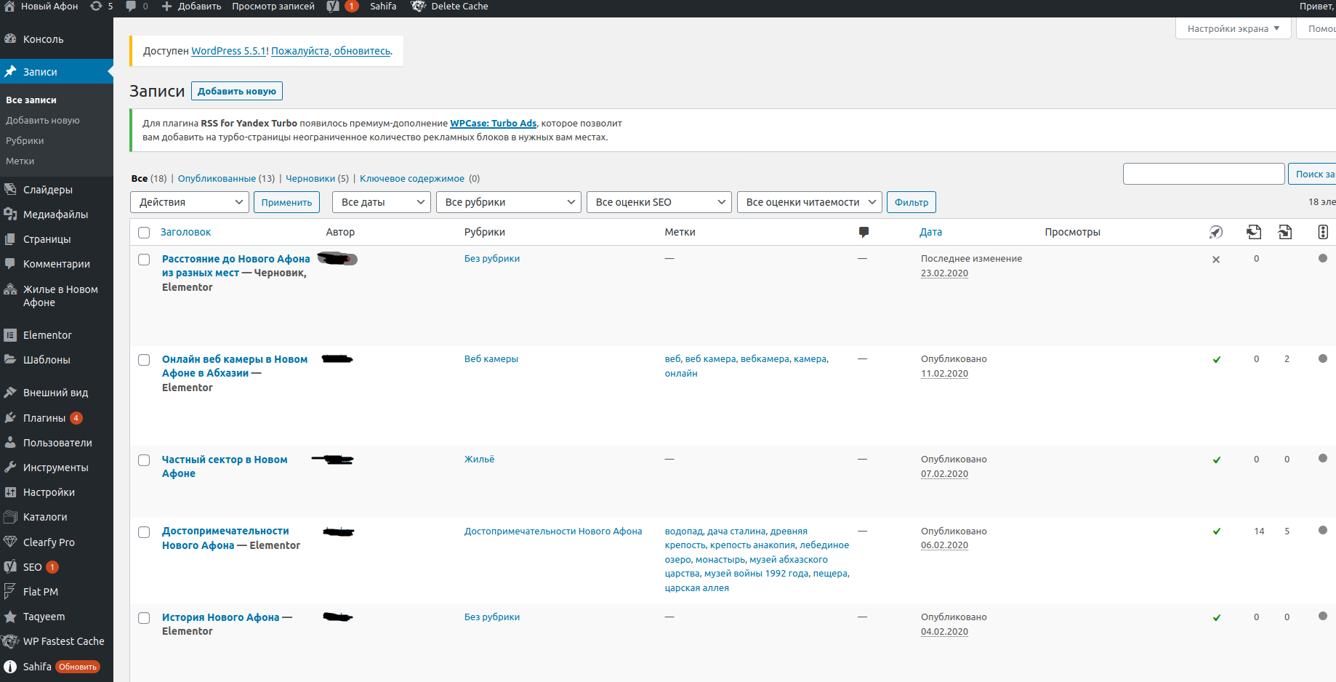Select the checkbox for 'История Нового Афона'

[144, 618]
